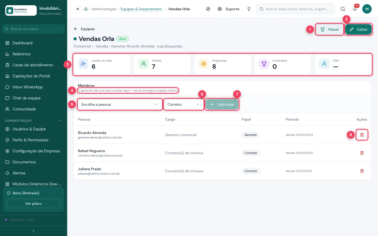Click the lightbulb tips icon
378x236 pixels.
click(x=249, y=9)
